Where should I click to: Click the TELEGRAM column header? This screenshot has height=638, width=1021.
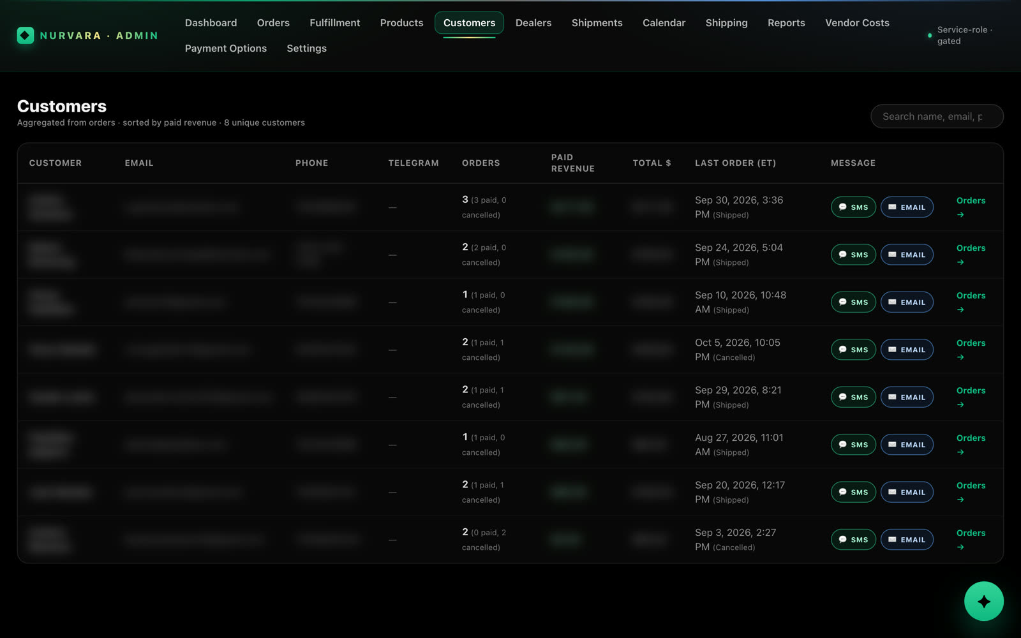point(414,163)
